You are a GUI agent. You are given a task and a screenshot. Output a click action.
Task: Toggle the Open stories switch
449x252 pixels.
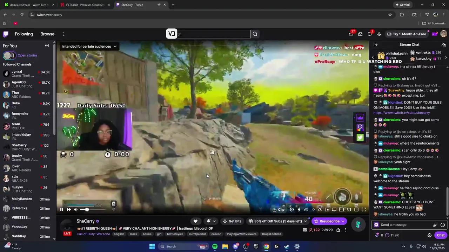click(9, 55)
